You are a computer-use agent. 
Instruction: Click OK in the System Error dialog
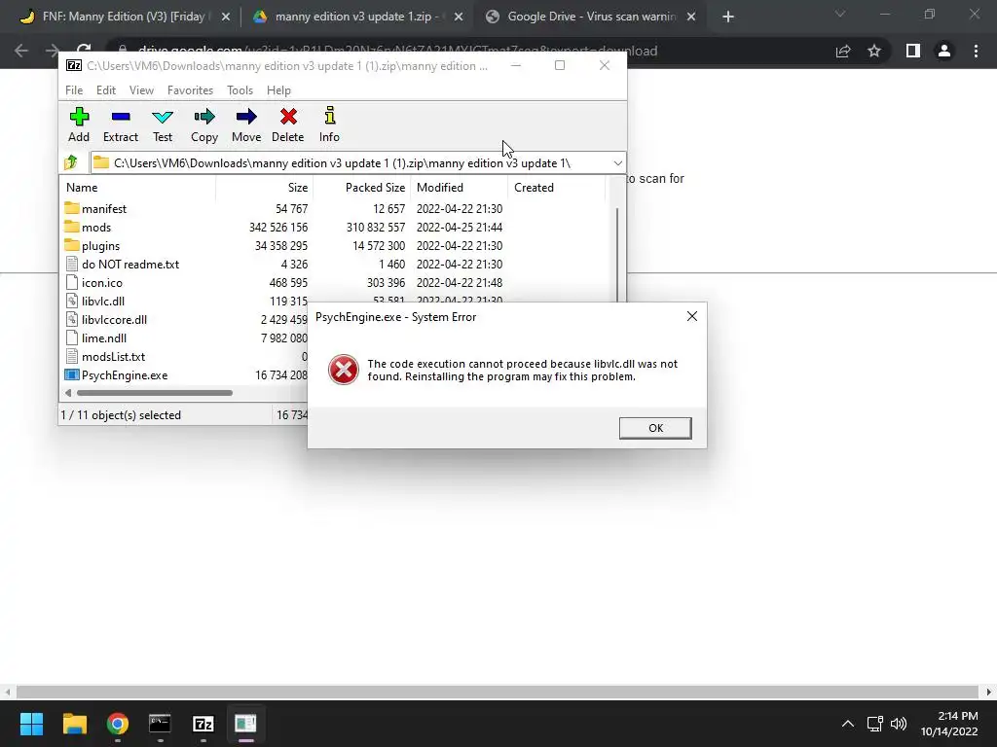655,428
